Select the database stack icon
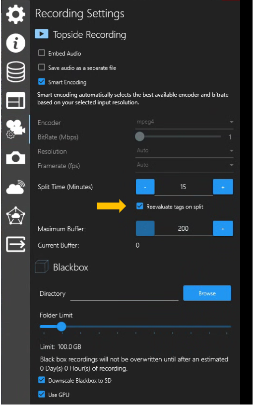 pos(15,72)
